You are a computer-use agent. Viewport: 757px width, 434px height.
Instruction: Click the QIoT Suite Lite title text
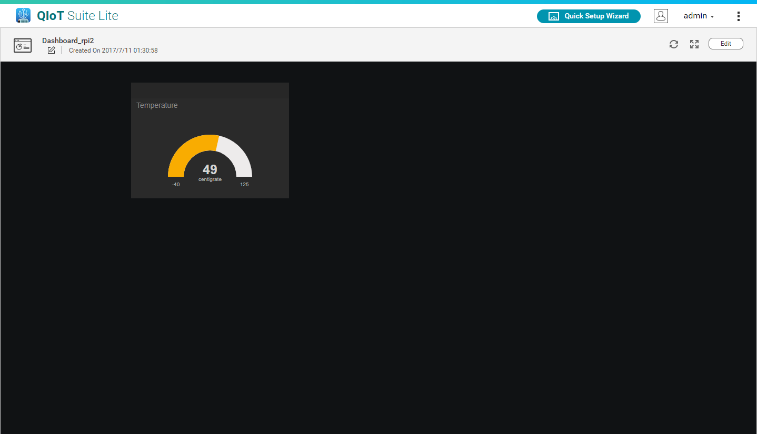(77, 16)
